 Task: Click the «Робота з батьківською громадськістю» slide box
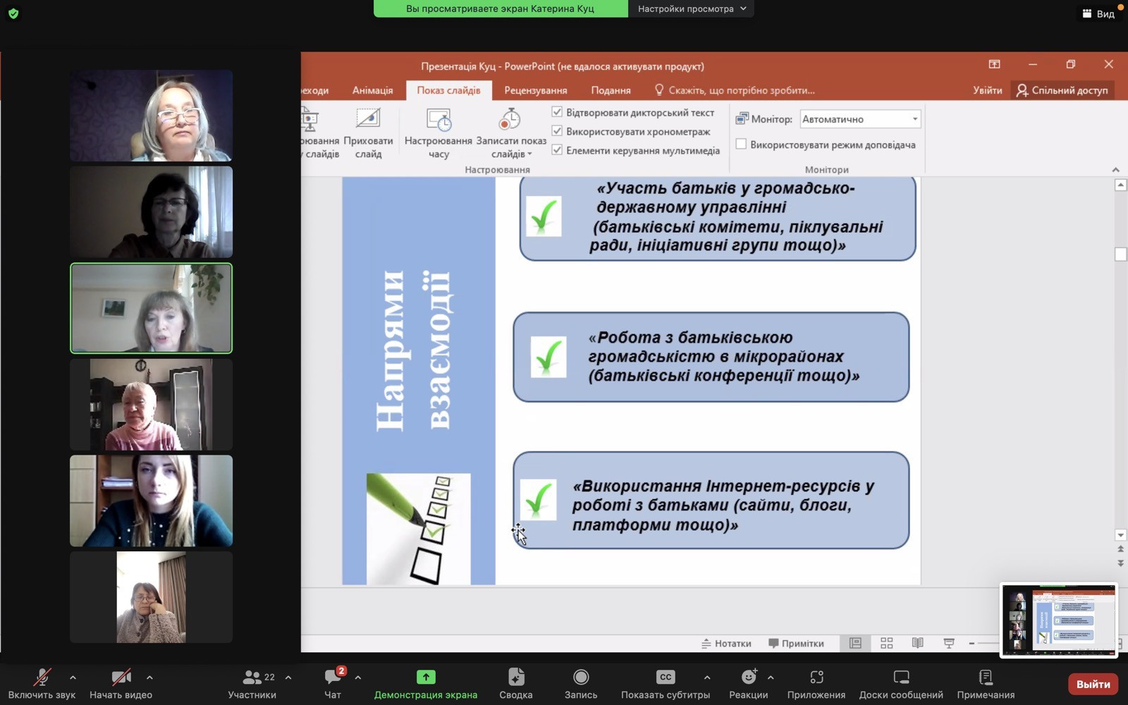tap(711, 357)
